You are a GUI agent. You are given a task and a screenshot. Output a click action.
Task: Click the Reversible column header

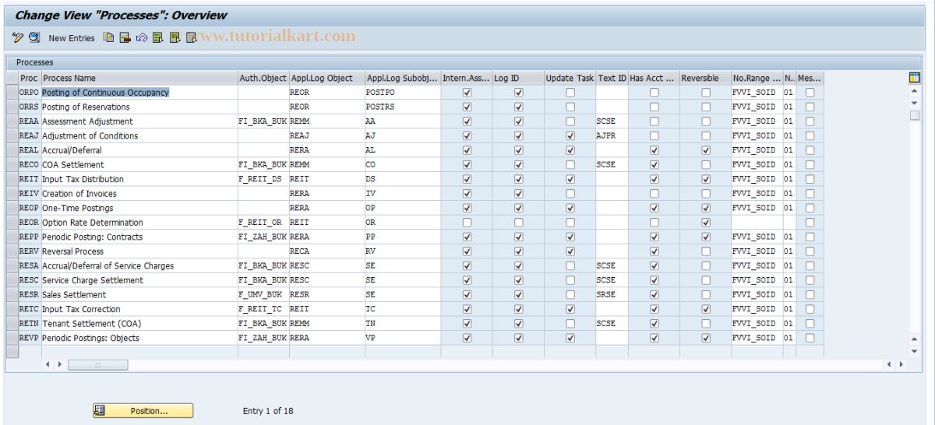705,78
